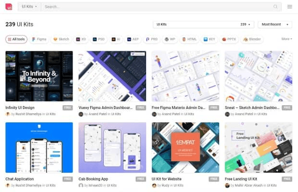
Task: Open author Rudy's profile link
Action: click(x=165, y=185)
